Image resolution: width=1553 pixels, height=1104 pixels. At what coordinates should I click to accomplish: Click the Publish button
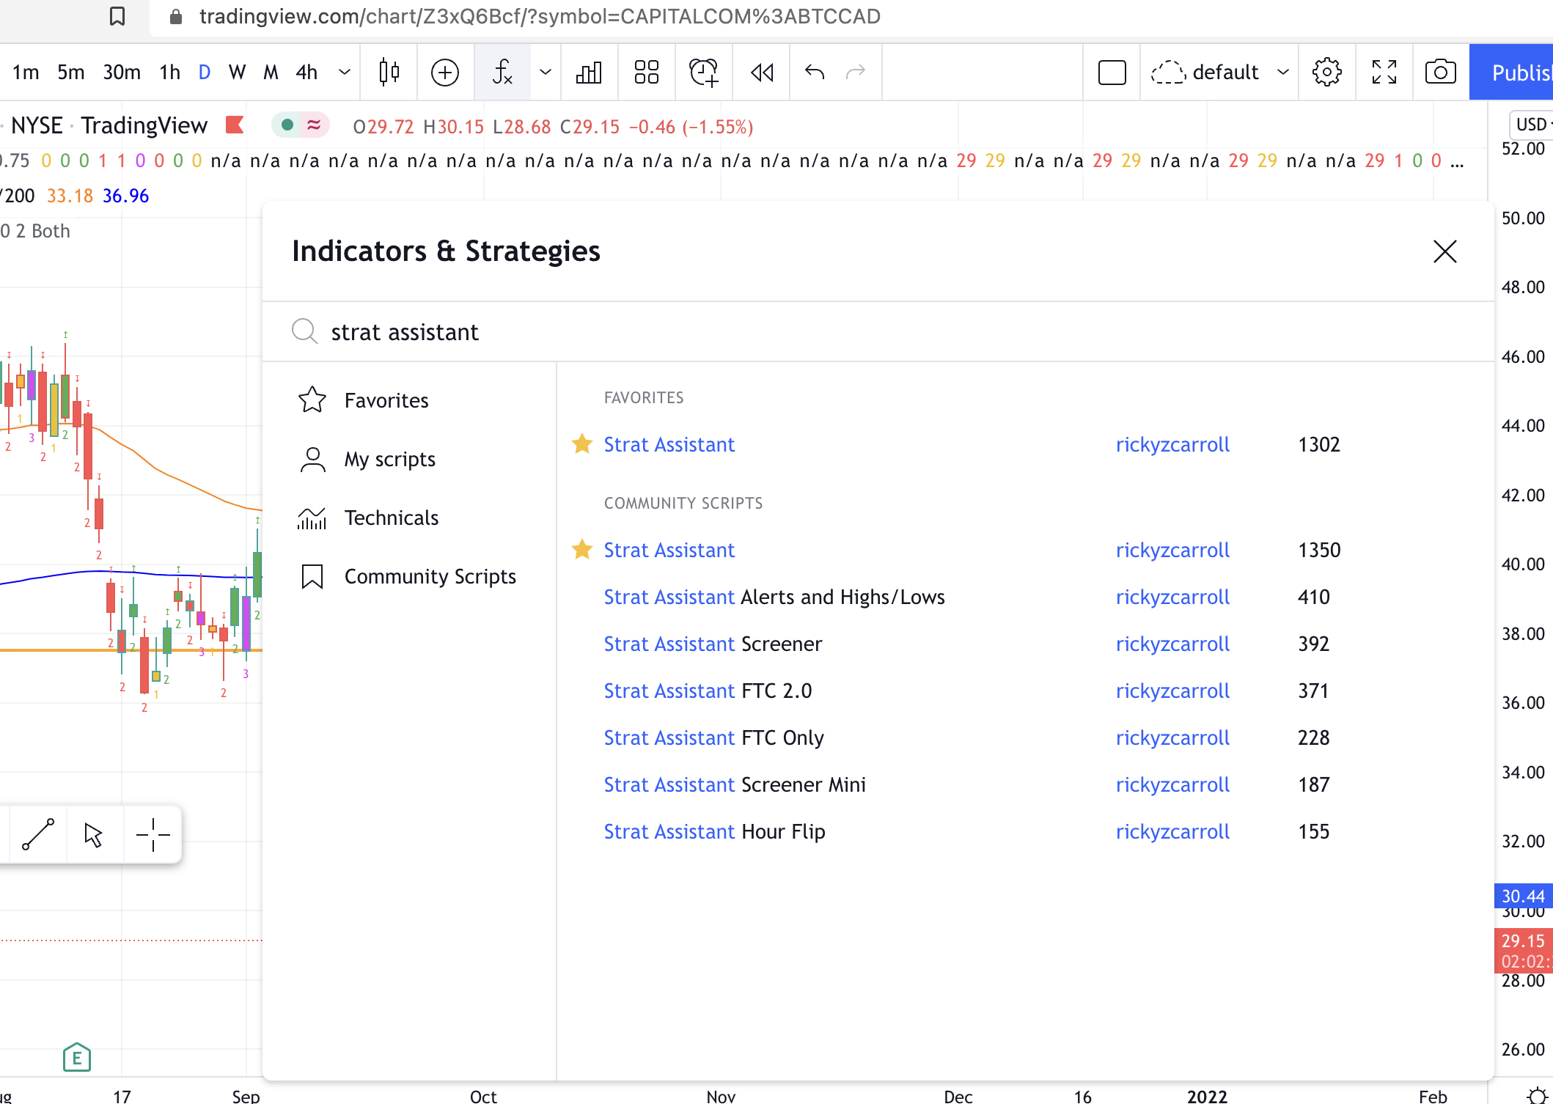[x=1512, y=72]
